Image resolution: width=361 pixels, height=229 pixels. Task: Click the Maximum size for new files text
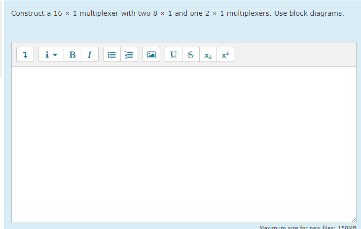point(308,227)
